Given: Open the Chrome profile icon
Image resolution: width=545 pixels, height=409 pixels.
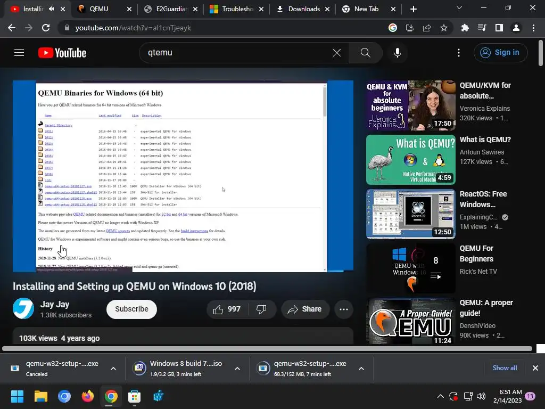Looking at the screenshot, I should [516, 28].
